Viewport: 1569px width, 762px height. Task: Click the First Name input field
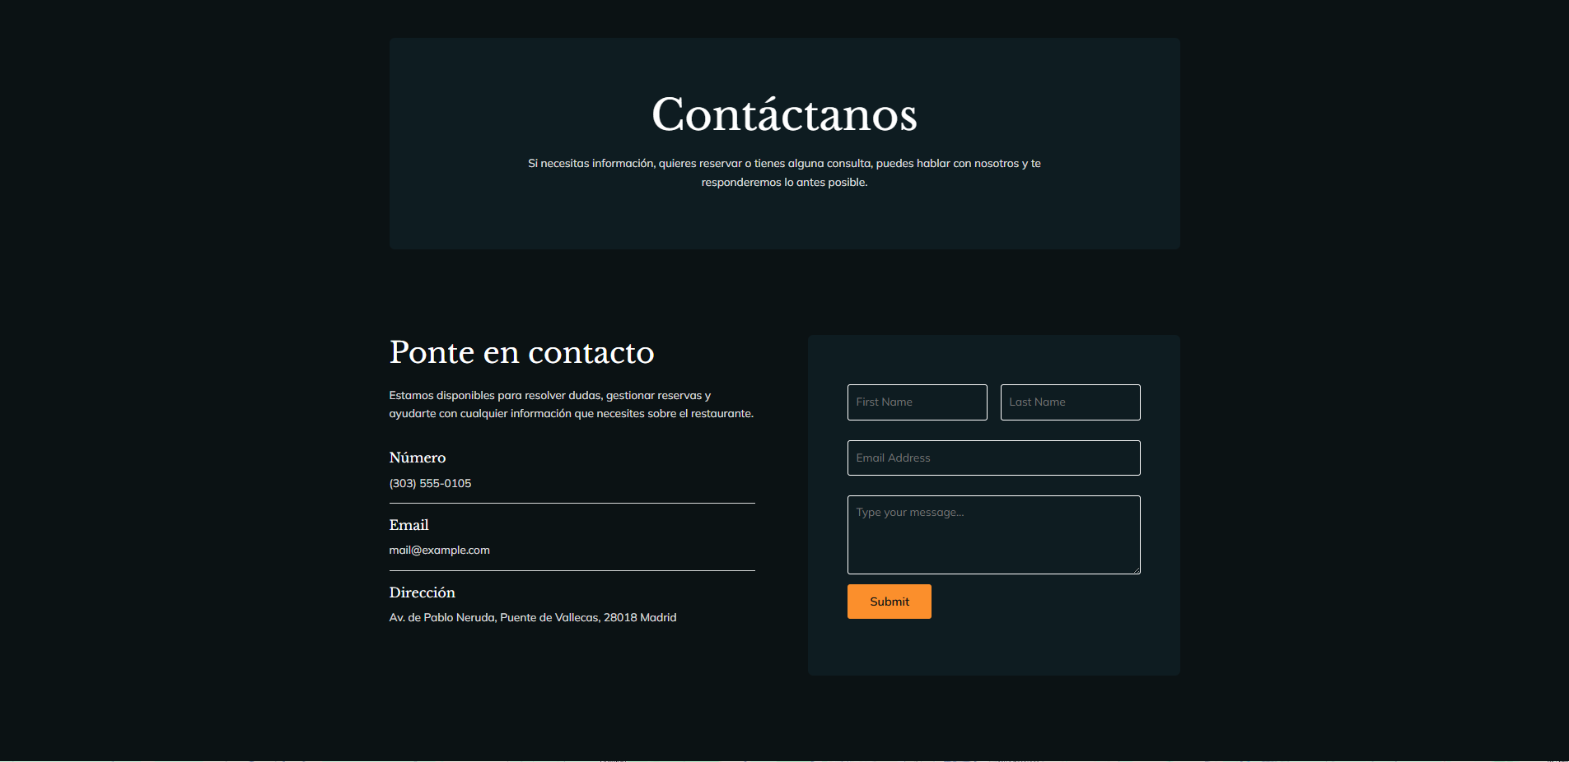point(917,402)
